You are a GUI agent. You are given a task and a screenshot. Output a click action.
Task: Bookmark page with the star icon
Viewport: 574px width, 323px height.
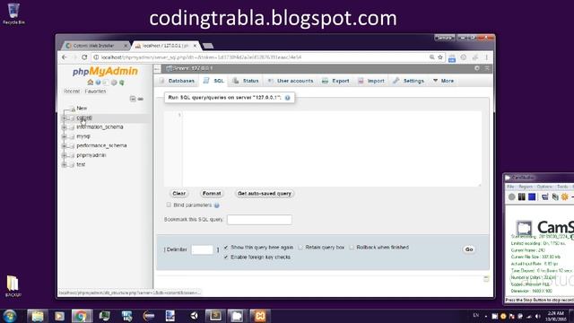click(440, 57)
